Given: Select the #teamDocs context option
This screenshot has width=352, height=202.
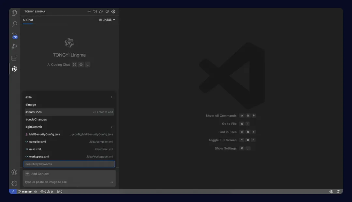Looking at the screenshot, I should point(69,112).
